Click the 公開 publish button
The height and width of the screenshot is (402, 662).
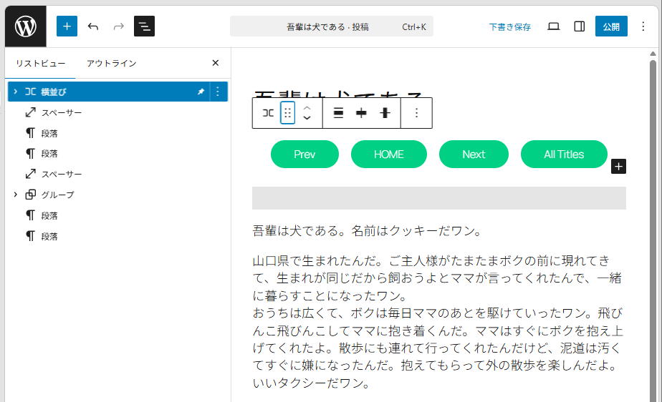pos(610,26)
